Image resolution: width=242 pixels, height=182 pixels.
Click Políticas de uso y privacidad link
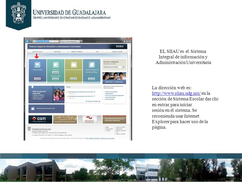coord(107,138)
